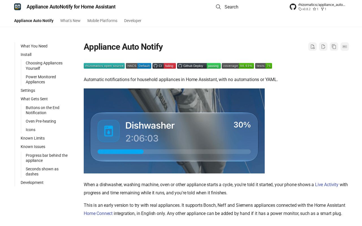362x226 pixels.
Task: Click the Appliance AutoNotify for Home Assistant title
Action: point(71,7)
